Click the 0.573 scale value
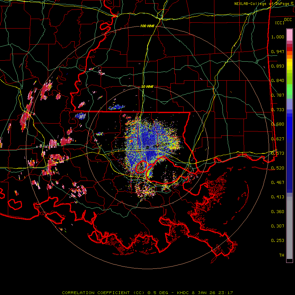 pos(278,153)
